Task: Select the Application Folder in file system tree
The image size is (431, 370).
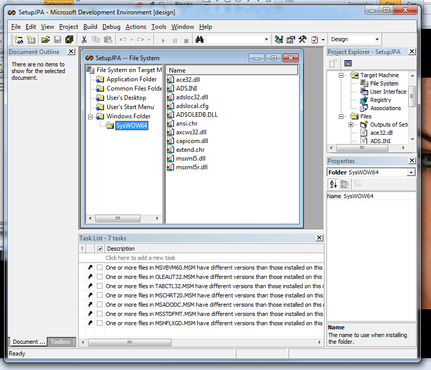Action: 131,79
